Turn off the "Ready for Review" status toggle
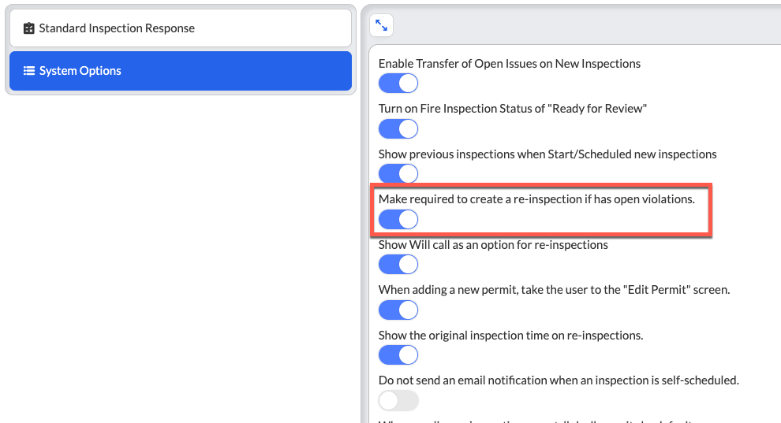Image resolution: width=781 pixels, height=423 pixels. coord(398,128)
